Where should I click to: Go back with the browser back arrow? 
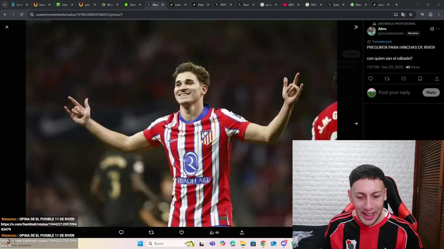click(5, 15)
